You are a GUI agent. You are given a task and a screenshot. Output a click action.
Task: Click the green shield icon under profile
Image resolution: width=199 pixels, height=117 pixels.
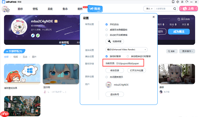(x=38, y=36)
